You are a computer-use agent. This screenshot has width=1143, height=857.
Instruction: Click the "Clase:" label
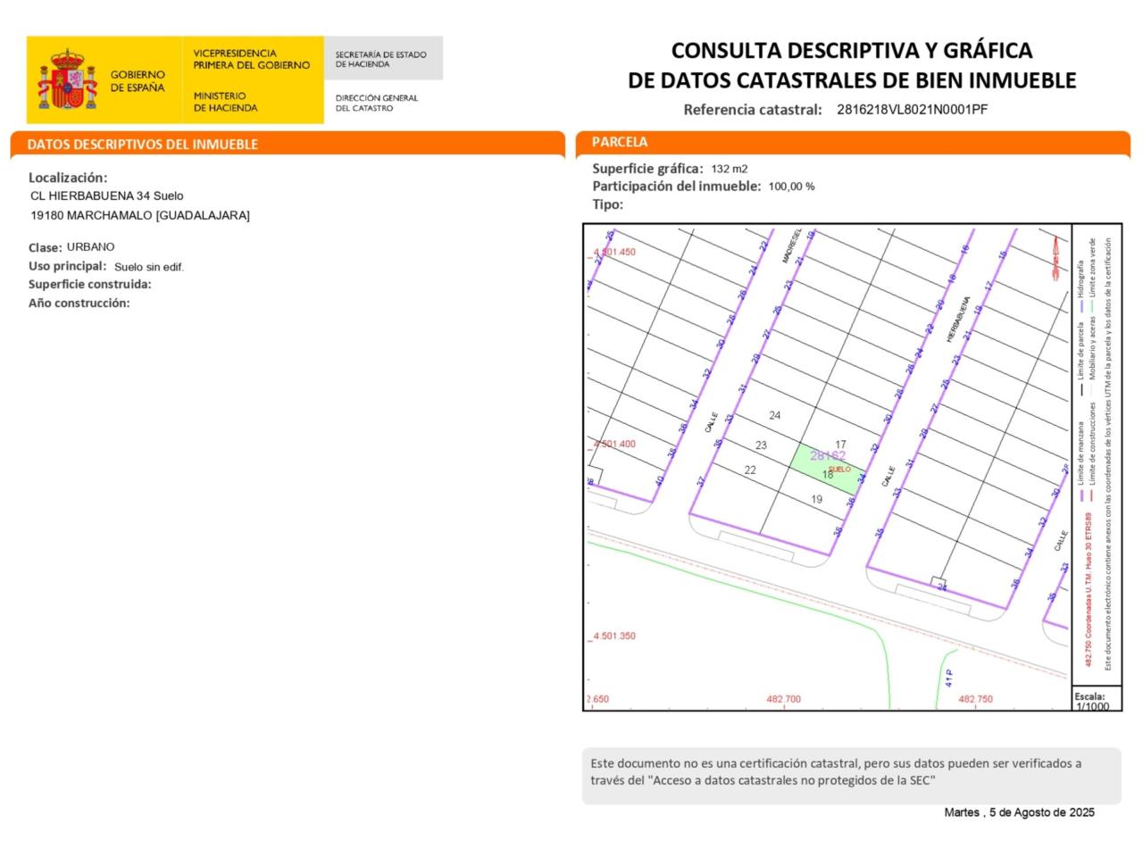coord(45,247)
